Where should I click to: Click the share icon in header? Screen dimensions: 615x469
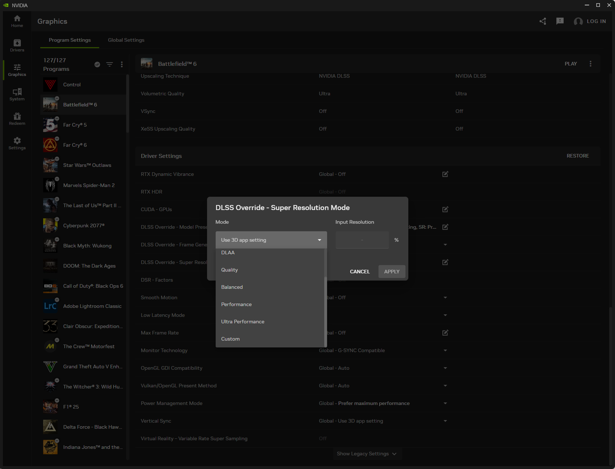(x=543, y=21)
